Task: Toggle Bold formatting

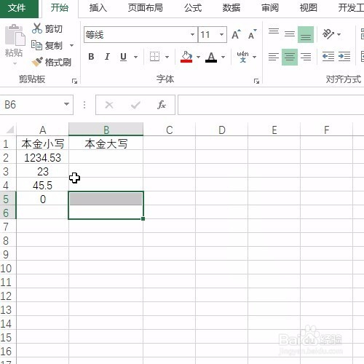Action: [91, 57]
